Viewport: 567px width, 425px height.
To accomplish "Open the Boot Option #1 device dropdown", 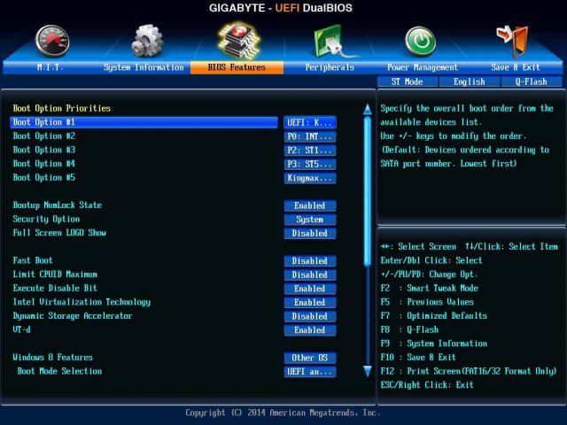I will click(x=309, y=122).
